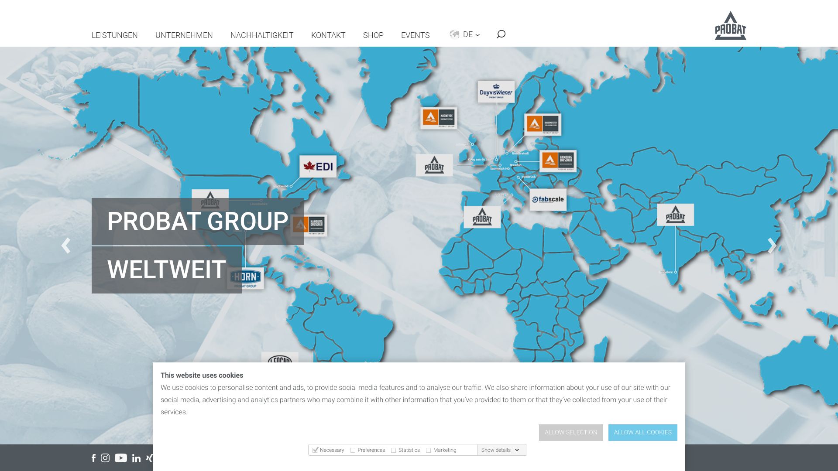Open the Xing profile icon
The height and width of the screenshot is (471, 838).
[149, 458]
